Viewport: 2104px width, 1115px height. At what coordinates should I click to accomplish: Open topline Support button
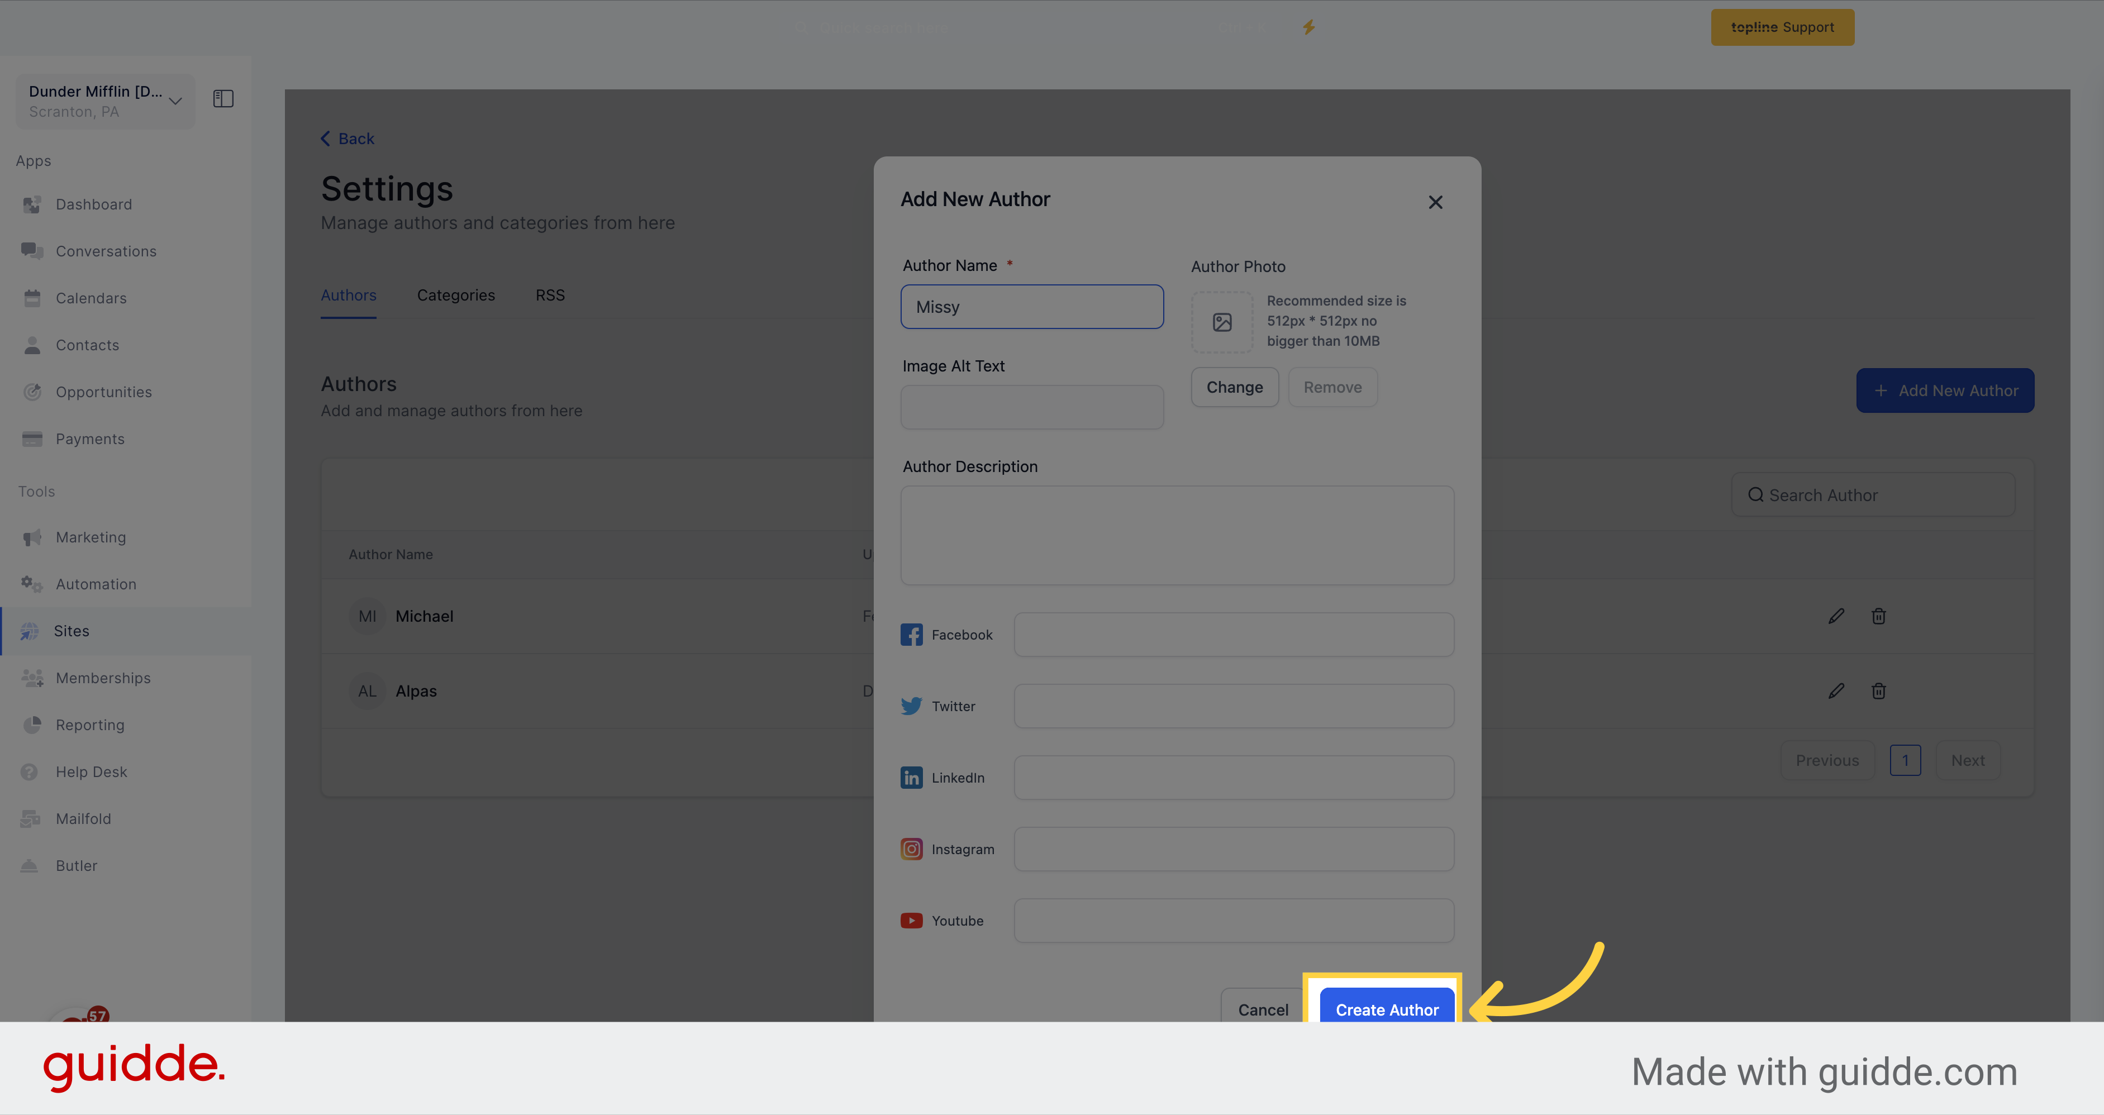[1782, 27]
